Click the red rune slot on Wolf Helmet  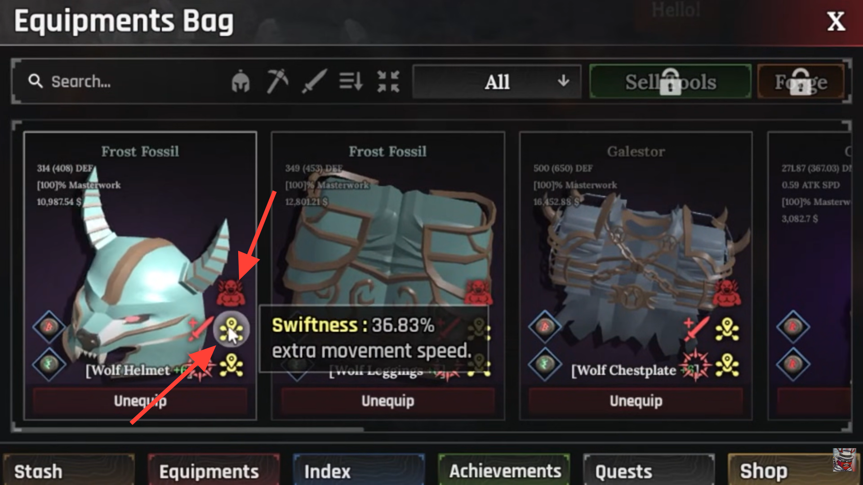[49, 326]
